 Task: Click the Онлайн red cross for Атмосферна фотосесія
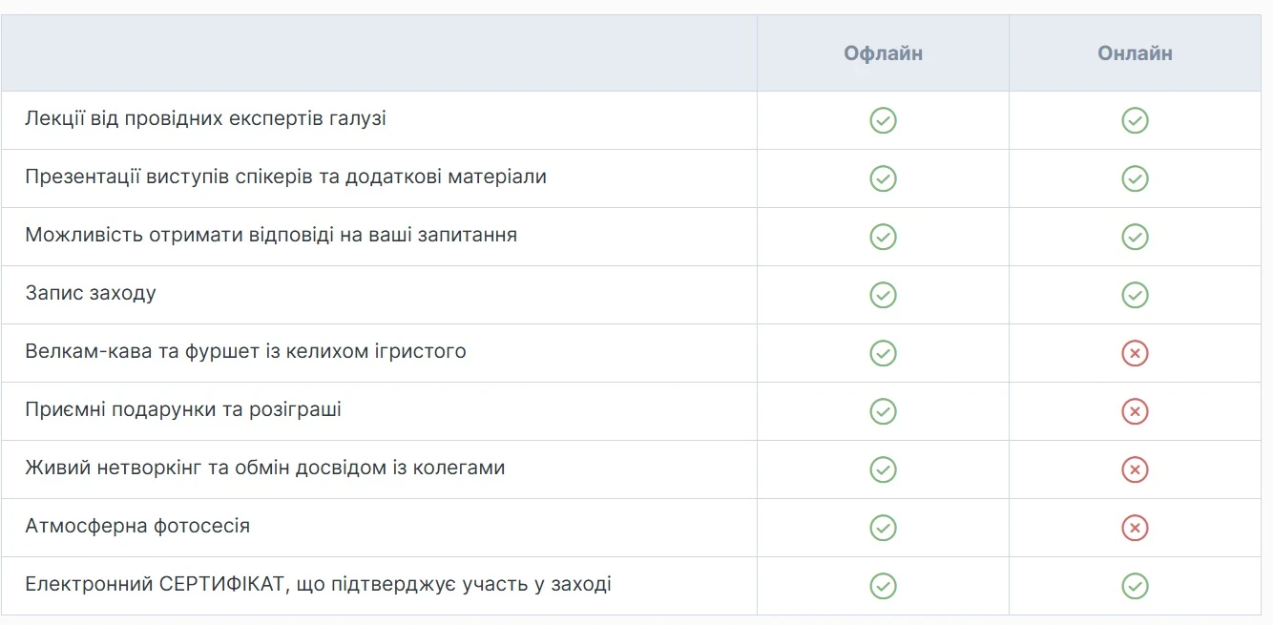click(1135, 528)
